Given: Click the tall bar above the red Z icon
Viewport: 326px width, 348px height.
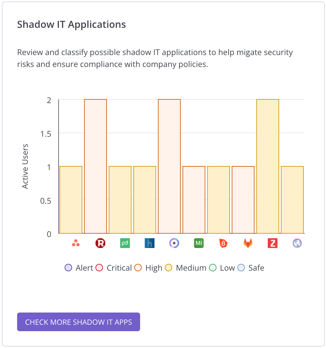Looking at the screenshot, I should click(268, 166).
